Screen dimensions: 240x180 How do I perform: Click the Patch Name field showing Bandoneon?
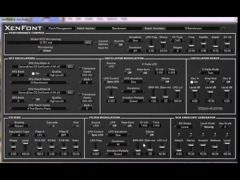[119, 28]
